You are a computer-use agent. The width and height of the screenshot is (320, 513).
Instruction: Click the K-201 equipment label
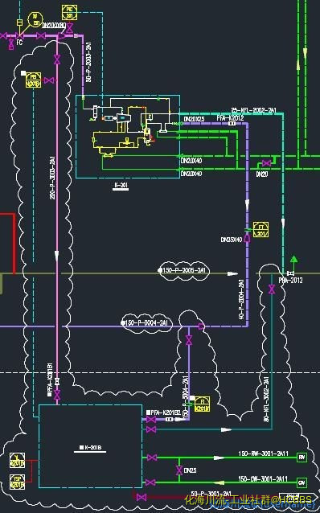[121, 186]
